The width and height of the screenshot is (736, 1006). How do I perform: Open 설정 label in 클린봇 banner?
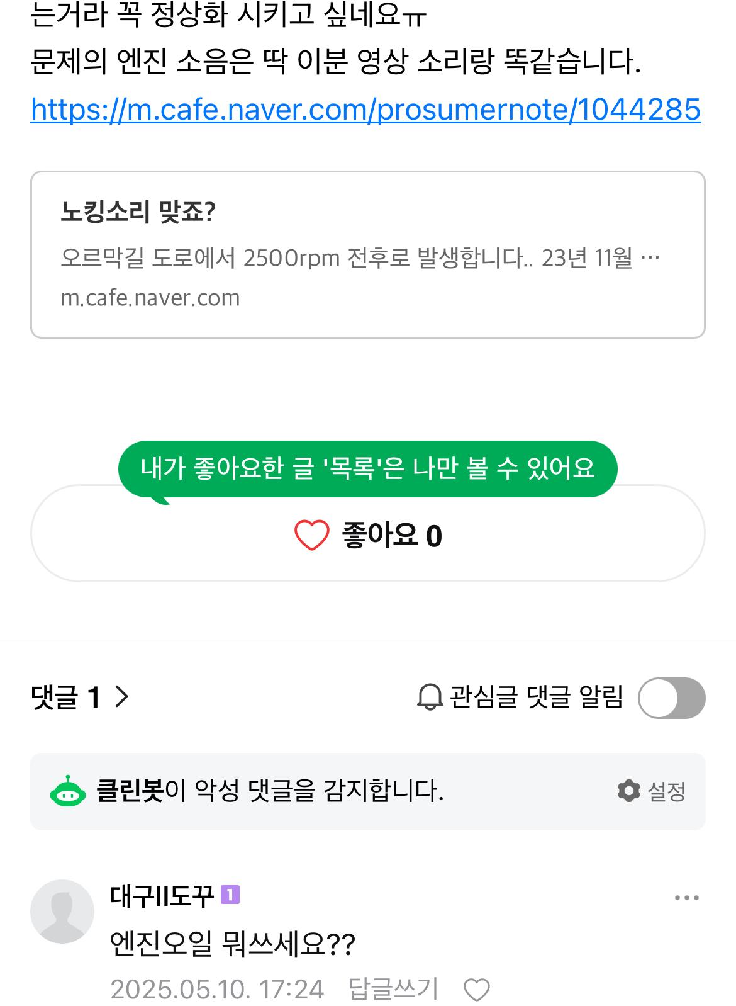pos(666,791)
